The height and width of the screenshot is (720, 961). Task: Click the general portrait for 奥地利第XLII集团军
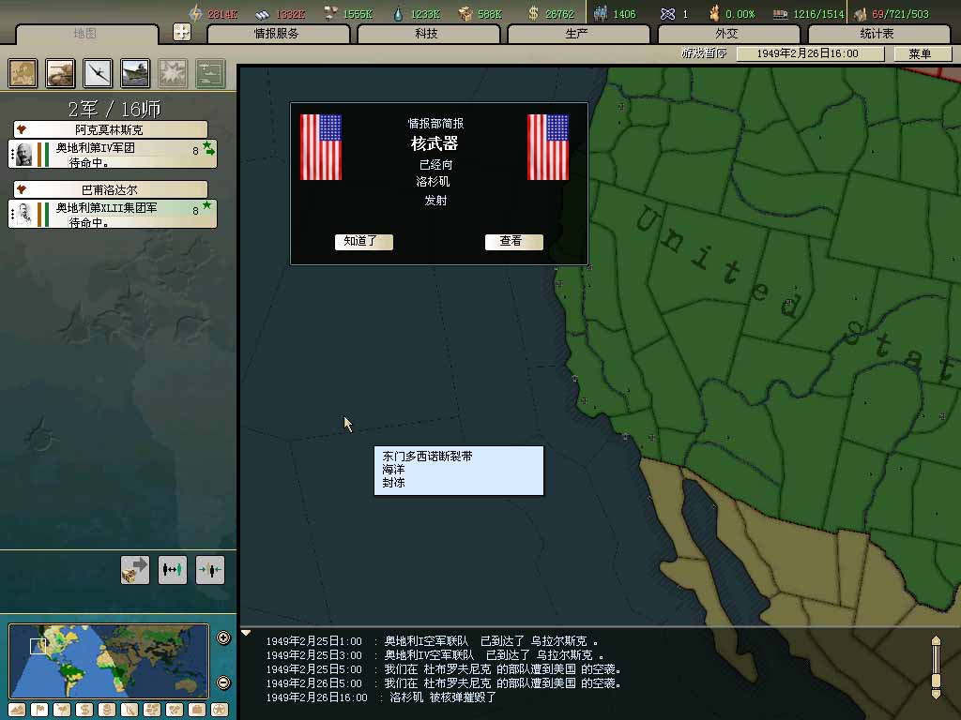pos(23,215)
